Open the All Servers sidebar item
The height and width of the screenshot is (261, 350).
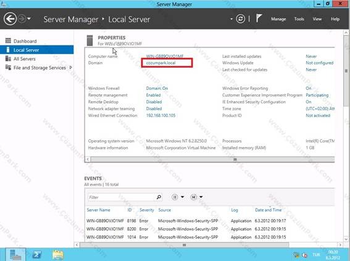pyautogui.click(x=25, y=58)
